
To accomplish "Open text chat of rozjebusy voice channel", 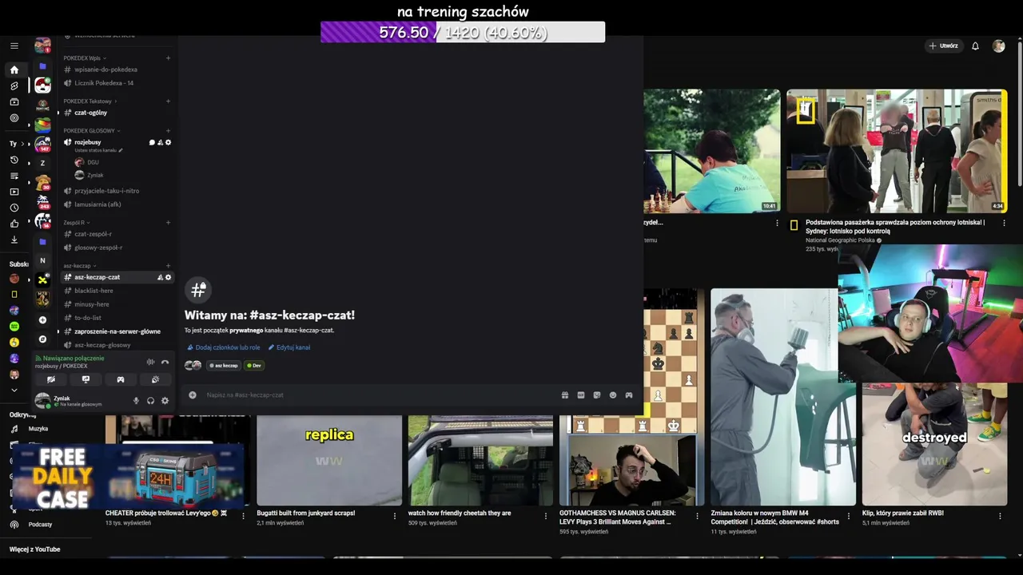I will (152, 142).
